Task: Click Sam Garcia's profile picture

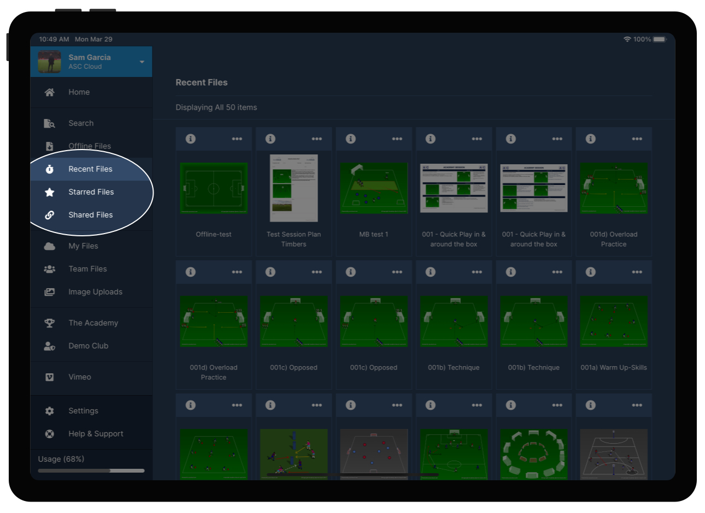Action: click(x=50, y=62)
